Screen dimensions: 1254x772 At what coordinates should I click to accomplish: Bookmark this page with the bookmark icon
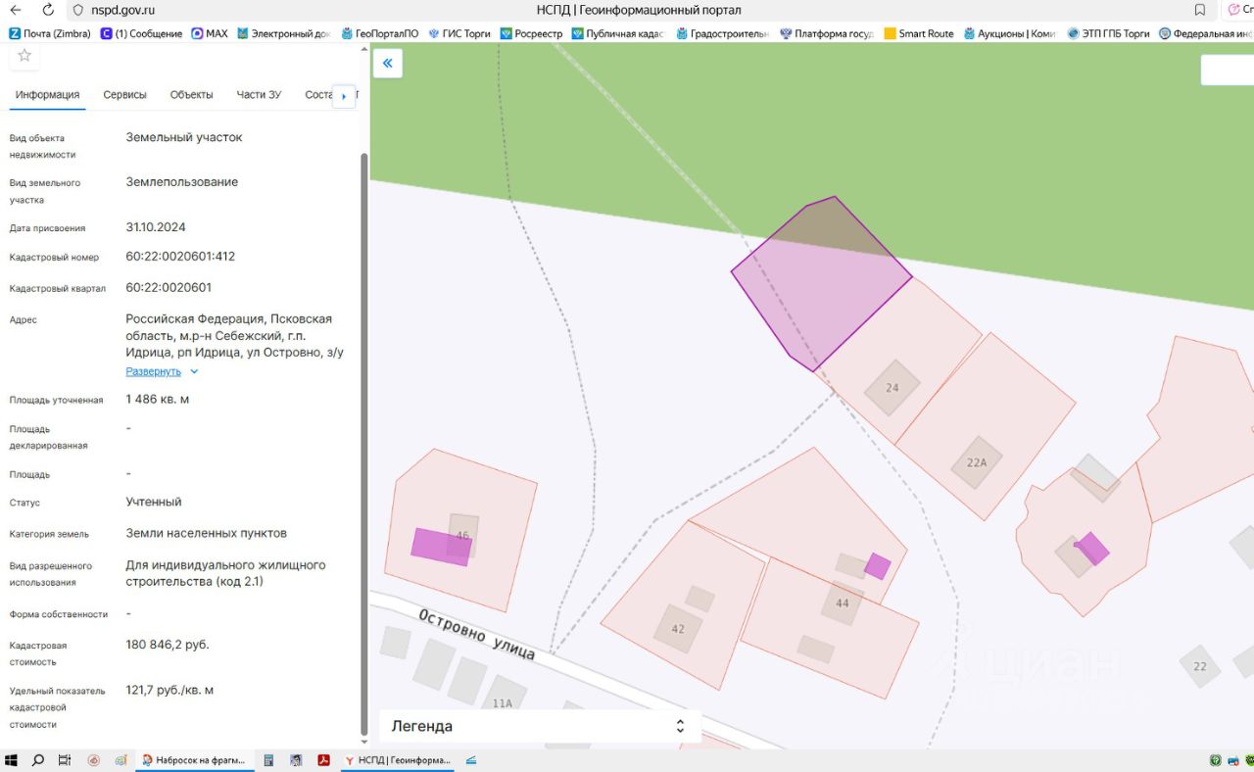point(1200,10)
